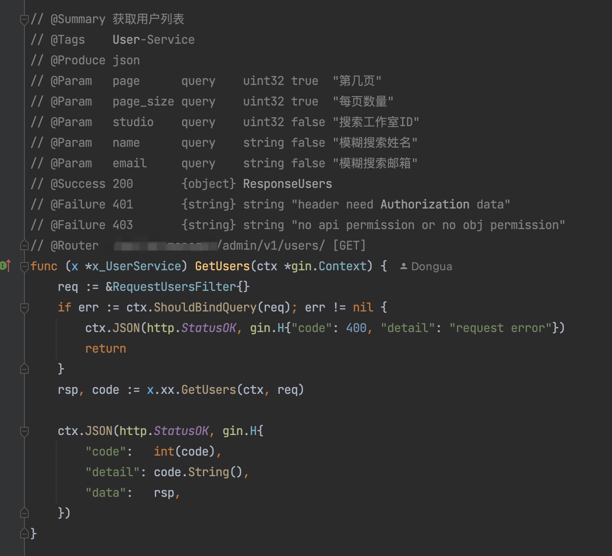Viewport: 612px width, 556px height.
Task: Click the page_size parameter name
Action: tap(143, 102)
